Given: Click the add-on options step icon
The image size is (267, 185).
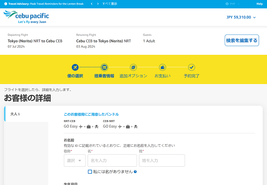Looking at the screenshot, I should (133, 67).
